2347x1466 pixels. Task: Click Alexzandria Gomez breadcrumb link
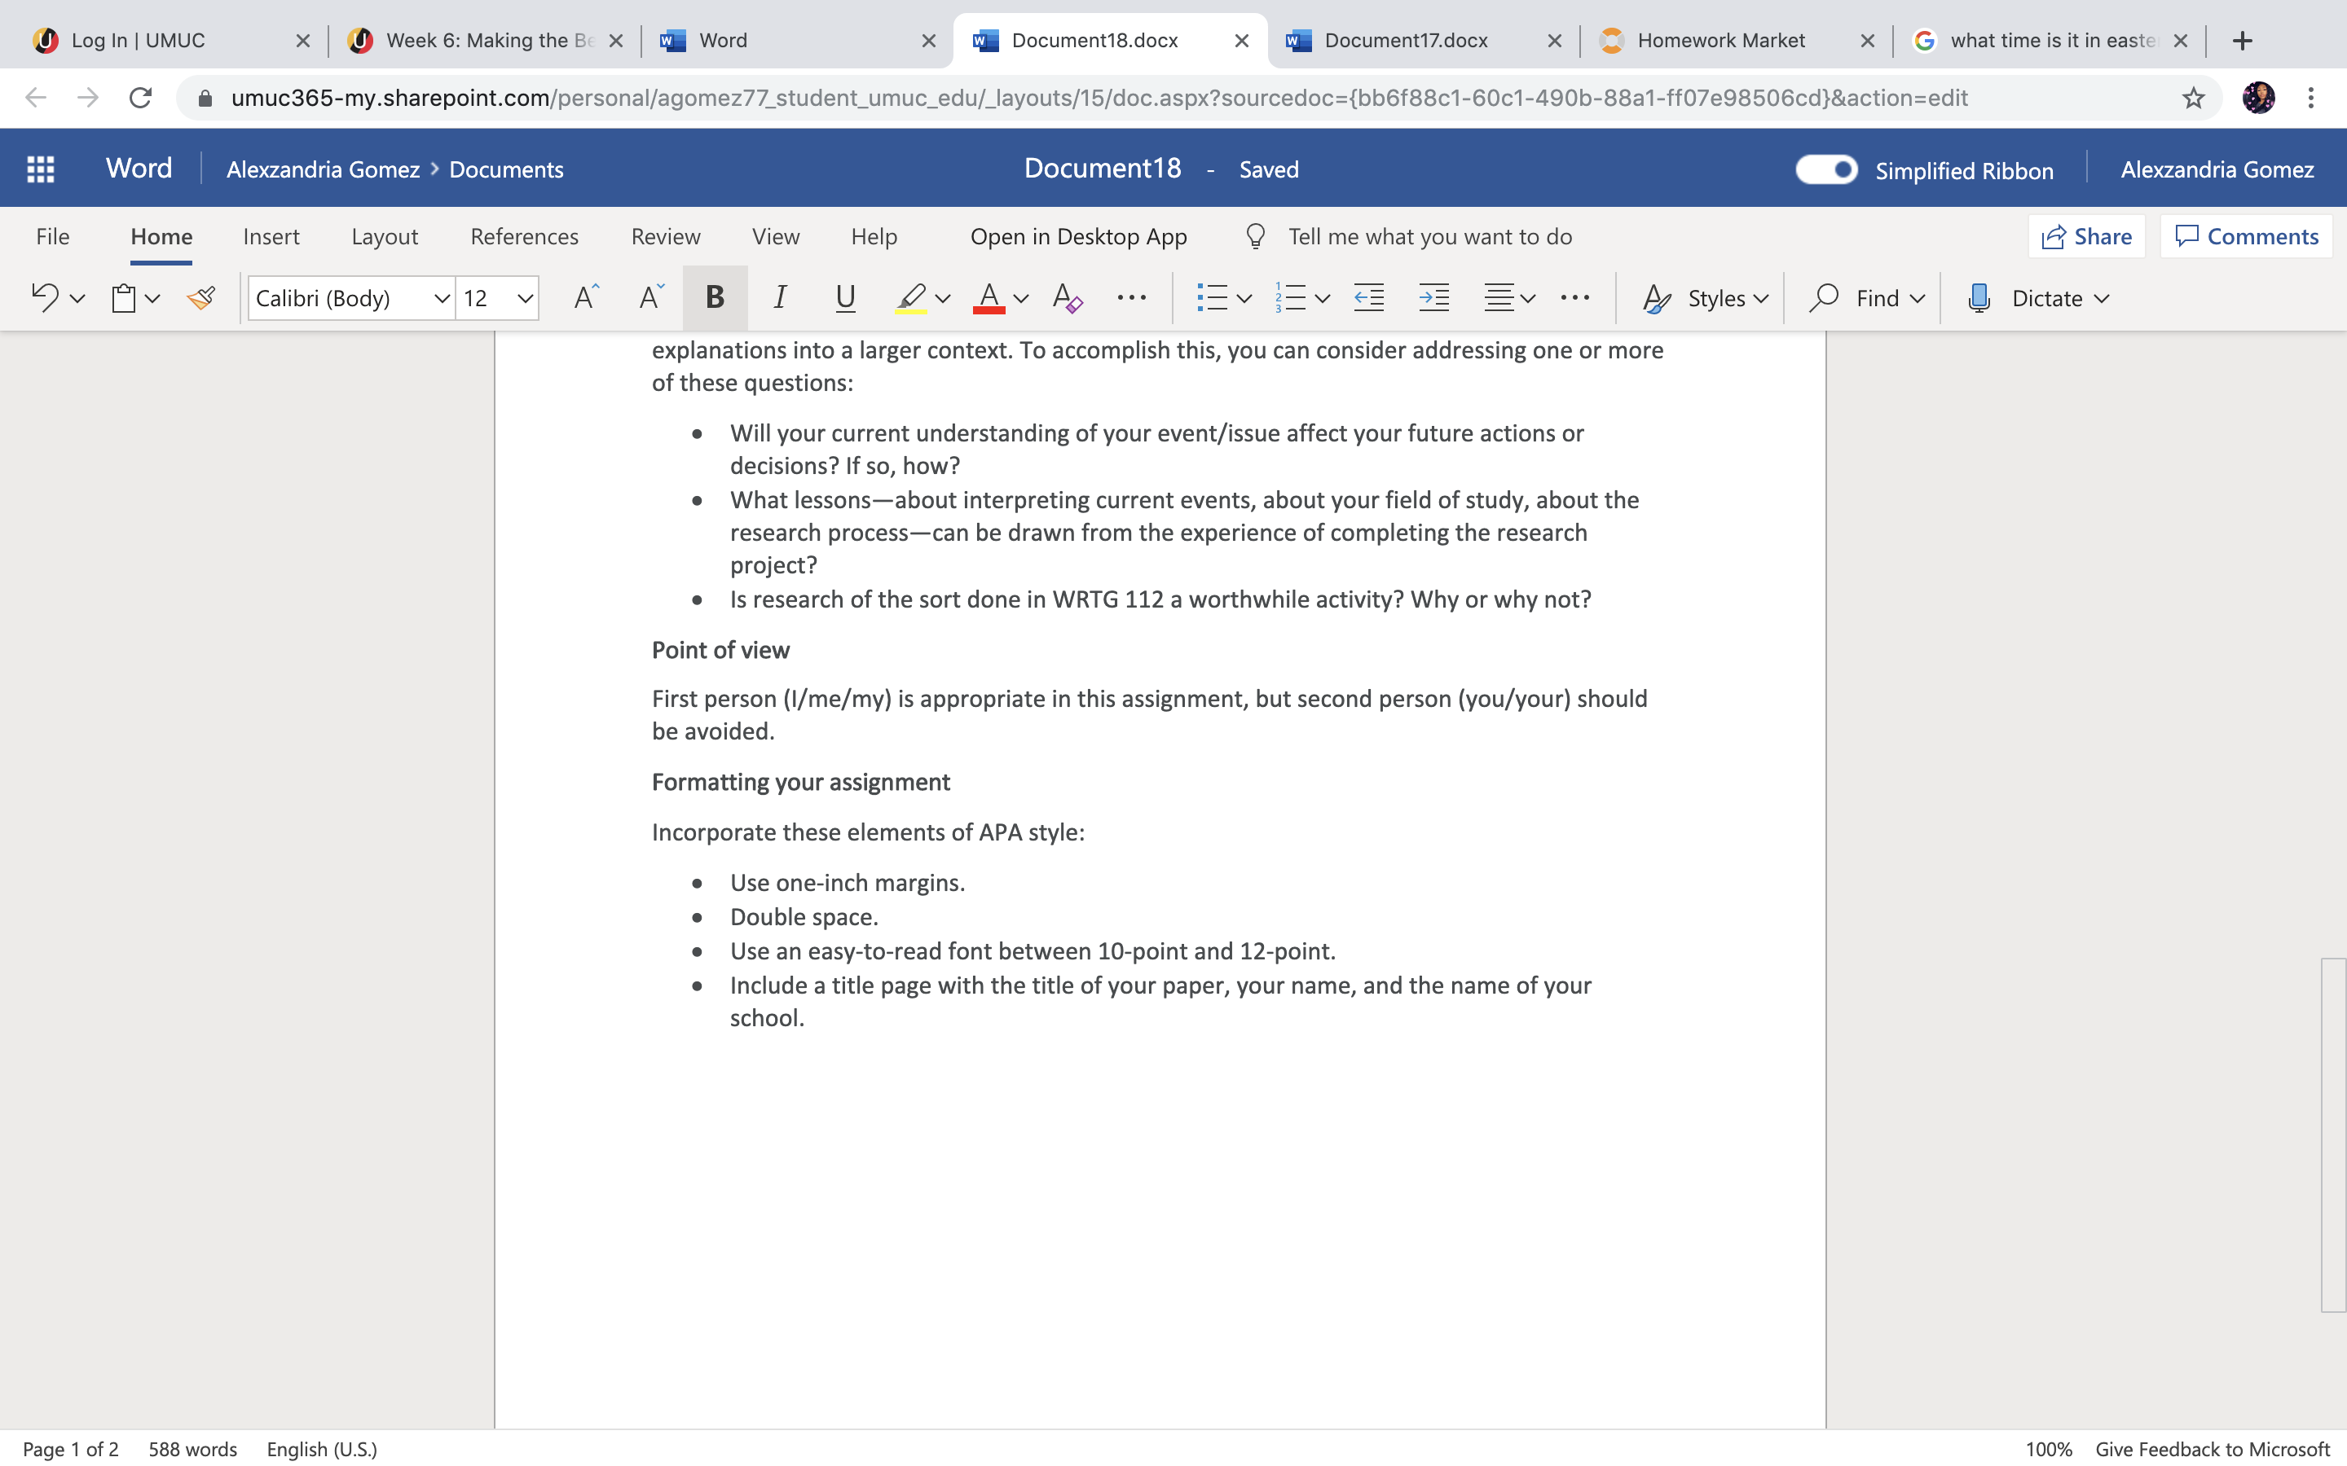click(323, 169)
